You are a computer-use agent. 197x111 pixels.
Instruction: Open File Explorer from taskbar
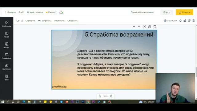pyautogui.click(x=29, y=102)
